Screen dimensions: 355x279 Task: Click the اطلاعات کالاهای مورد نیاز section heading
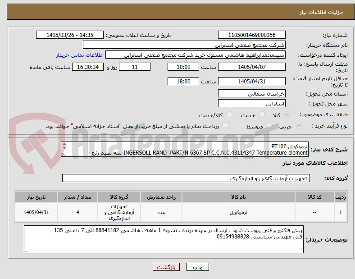tap(315, 163)
